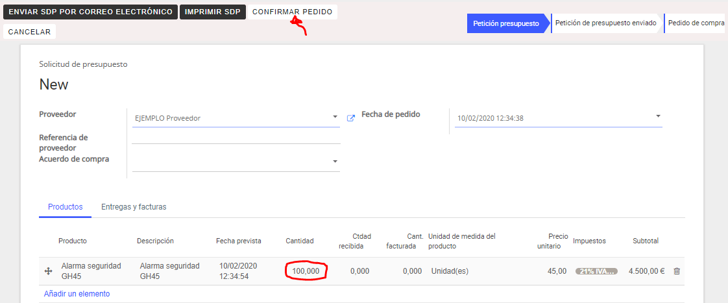Image resolution: width=728 pixels, height=303 pixels.
Task: Click the expected date cell 10/02/2020 12:34:54
Action: coord(238,271)
